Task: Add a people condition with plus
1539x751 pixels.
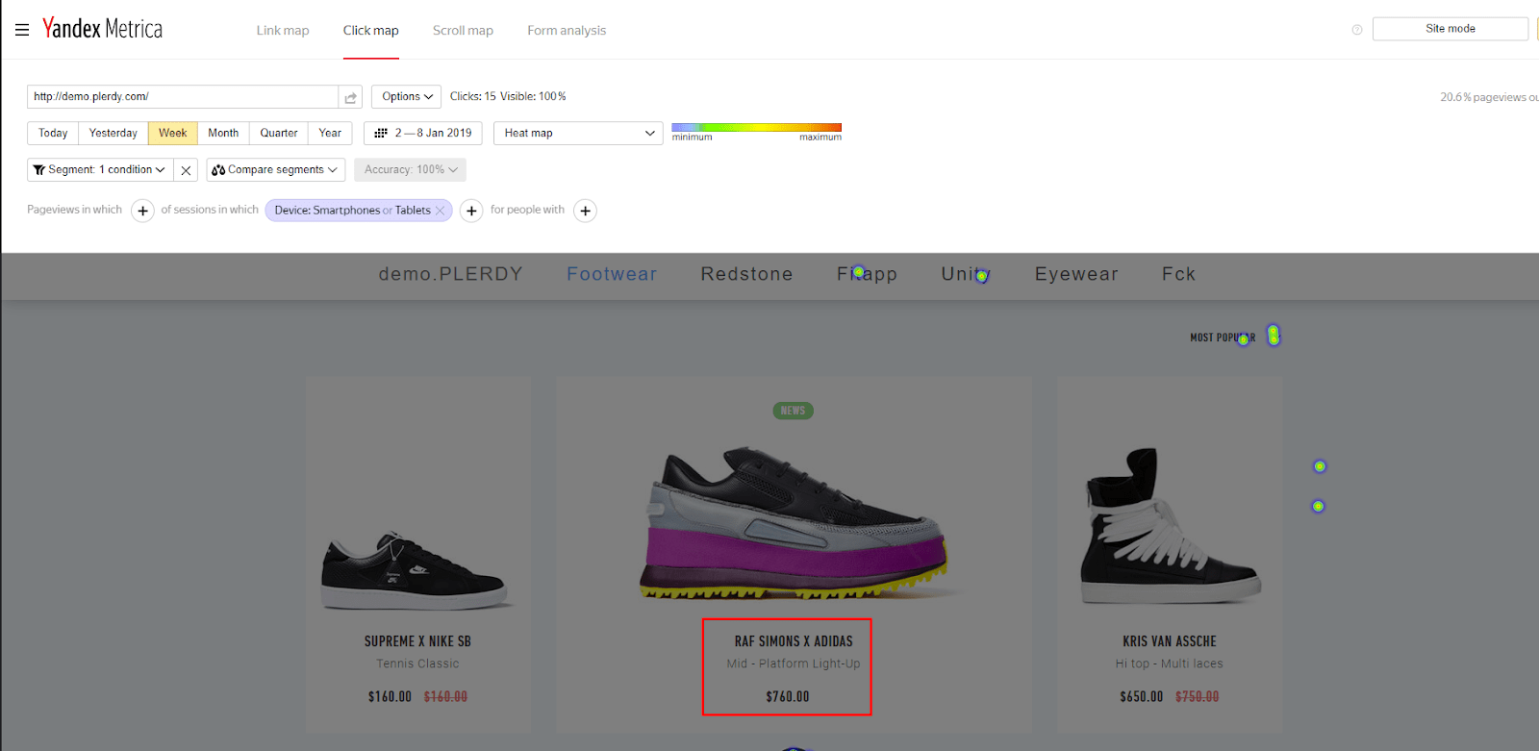Action: pos(585,211)
